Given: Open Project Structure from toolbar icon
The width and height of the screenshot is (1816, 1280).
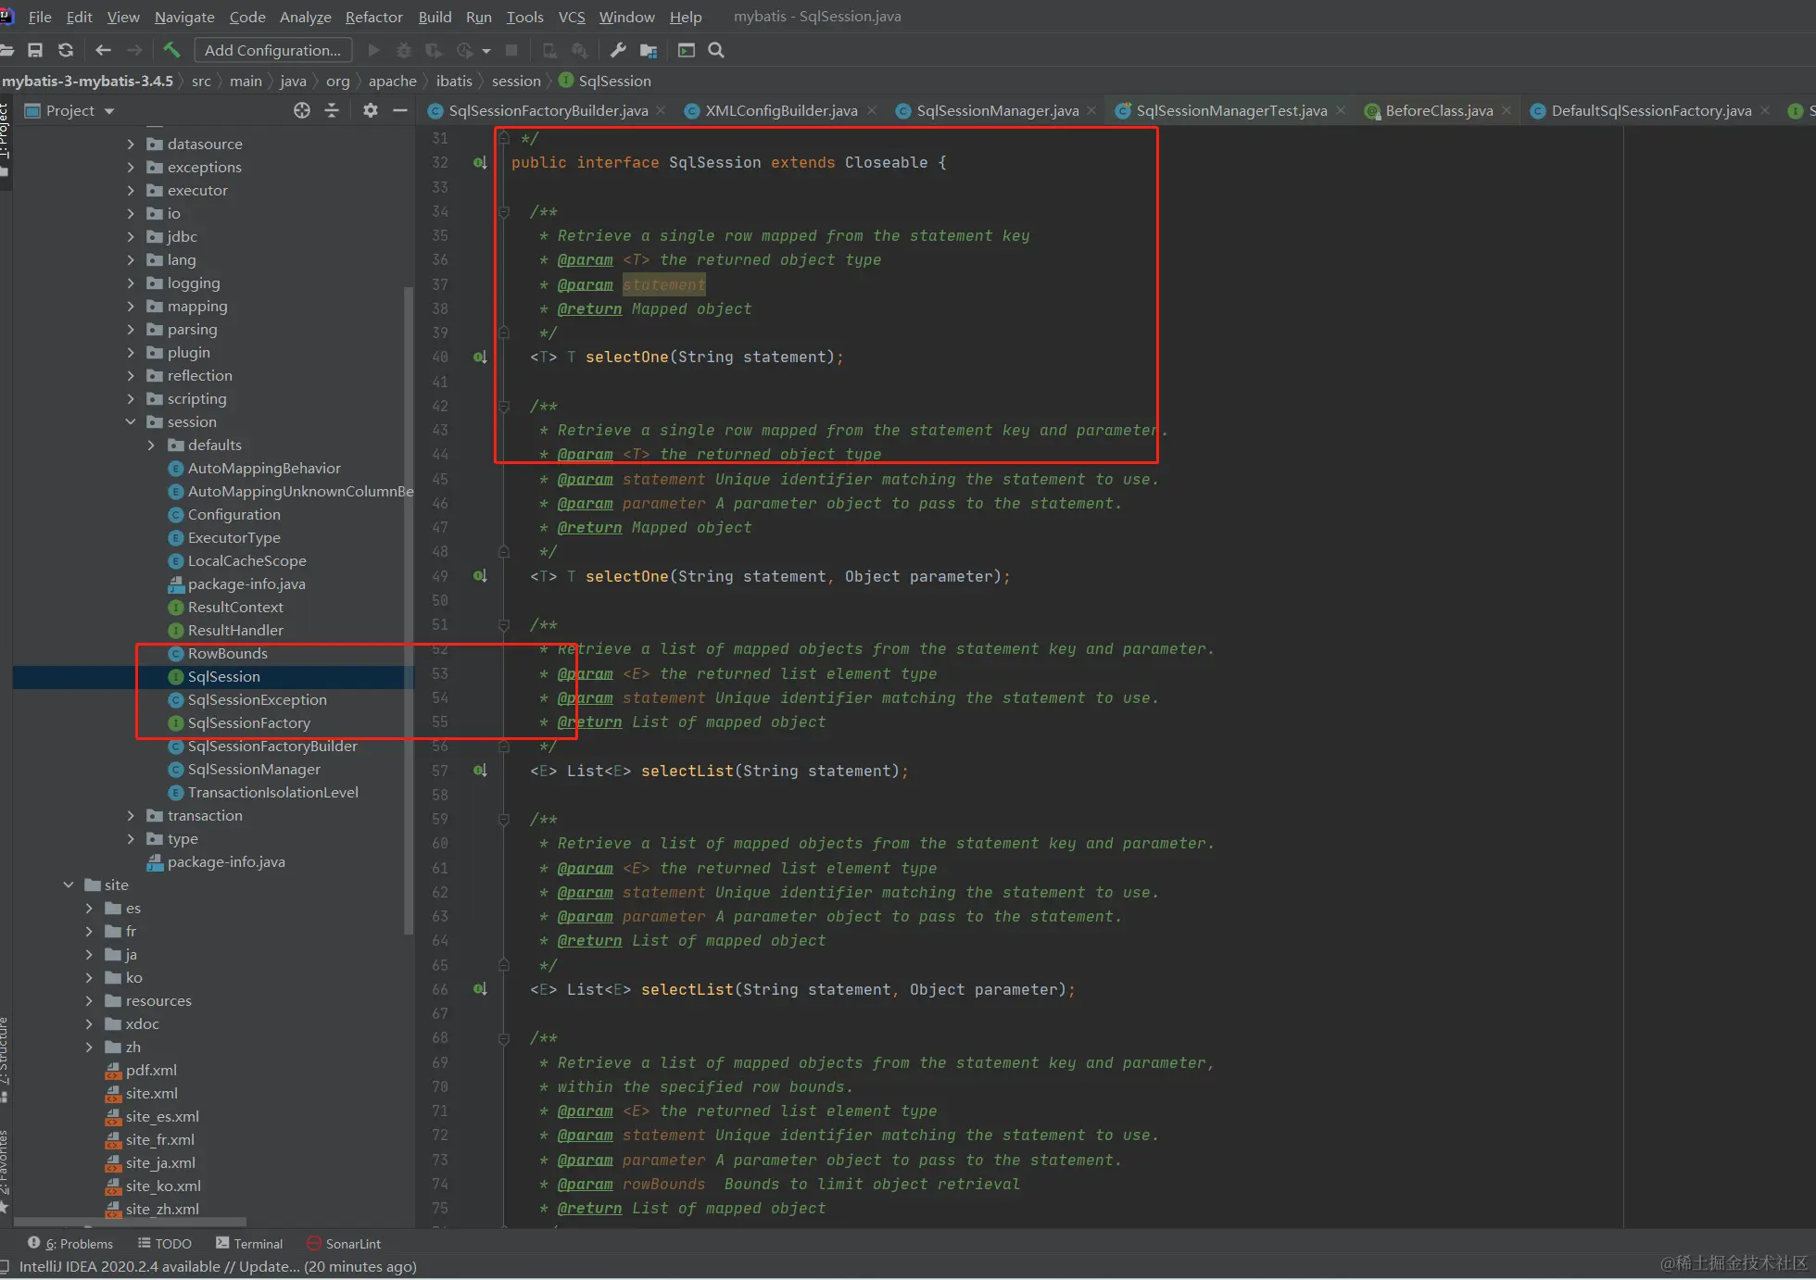Looking at the screenshot, I should tap(649, 50).
